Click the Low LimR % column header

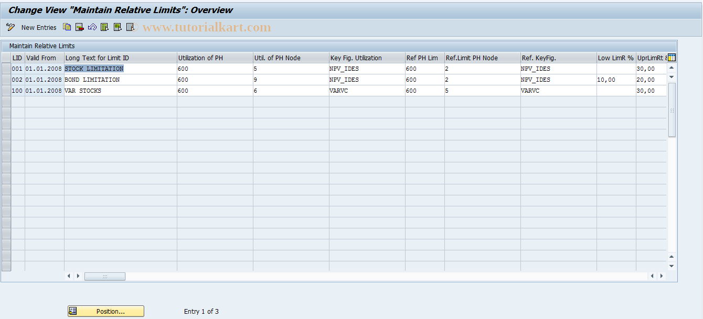pyautogui.click(x=616, y=58)
